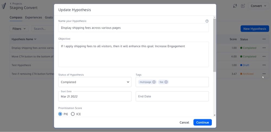Click the Status column header
This screenshot has height=132, width=271.
click(244, 39)
